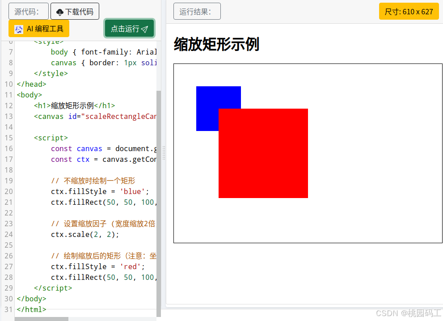
Task: Click line number 24 in the gutter
Action: tap(9, 234)
